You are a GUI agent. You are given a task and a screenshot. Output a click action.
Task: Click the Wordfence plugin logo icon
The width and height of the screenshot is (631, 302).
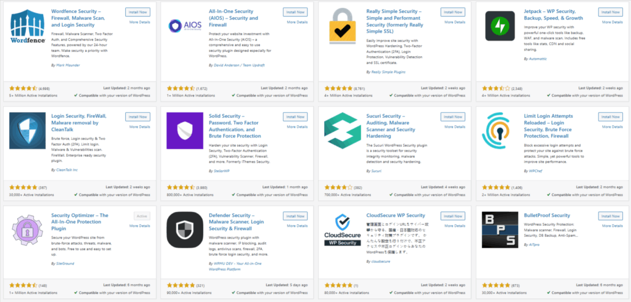(27, 26)
